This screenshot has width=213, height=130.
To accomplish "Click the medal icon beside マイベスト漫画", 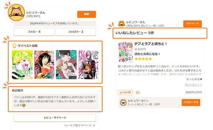I will [x=14, y=46].
